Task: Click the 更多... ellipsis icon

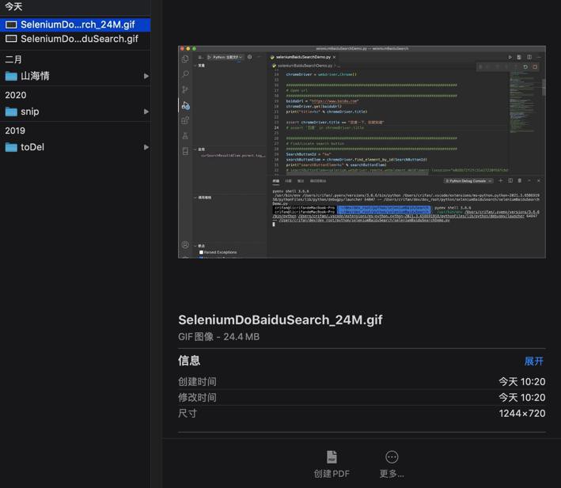Action: tap(392, 457)
